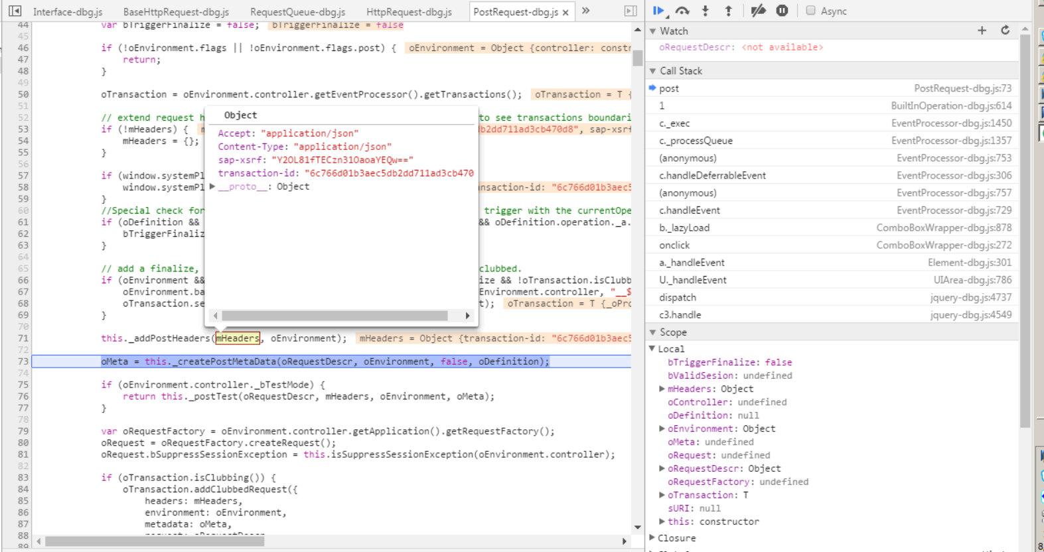
Task: Click popup horizontal scrollbar right arrow
Action: pos(468,316)
